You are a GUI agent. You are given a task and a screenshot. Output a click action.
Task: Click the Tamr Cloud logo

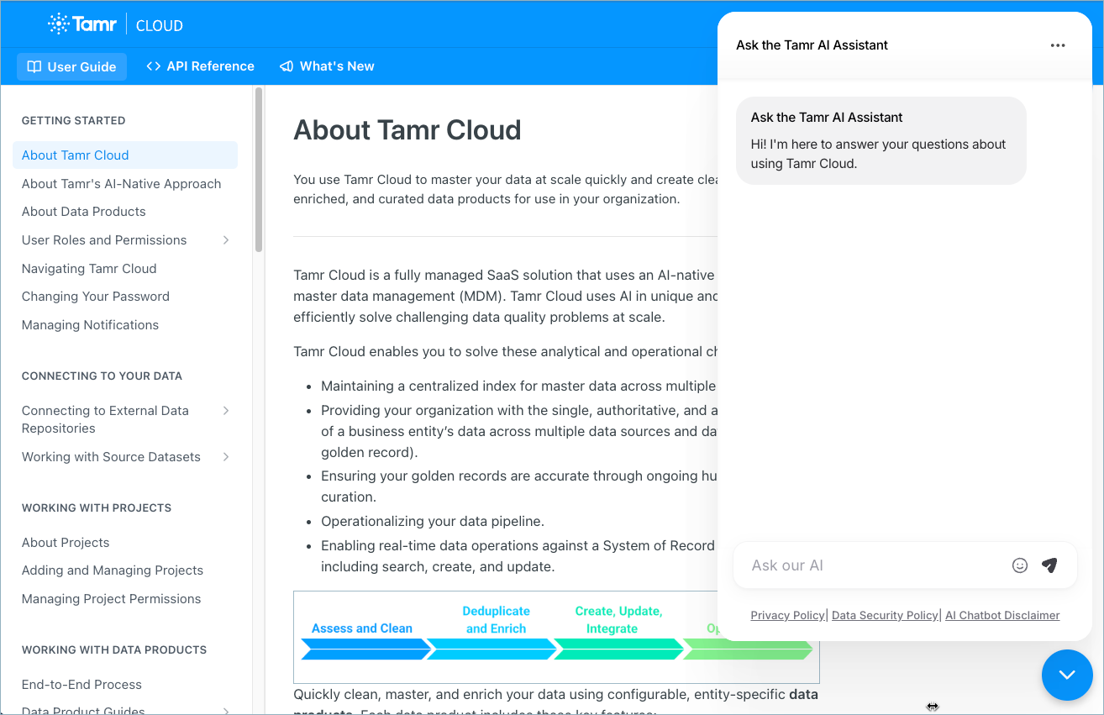tap(115, 24)
